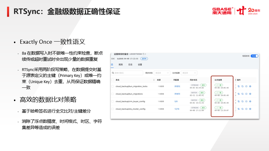The width and height of the screenshot is (269, 151).
Task: Click the cloud_backup/ota_cluster_config table name
Action: point(130,109)
